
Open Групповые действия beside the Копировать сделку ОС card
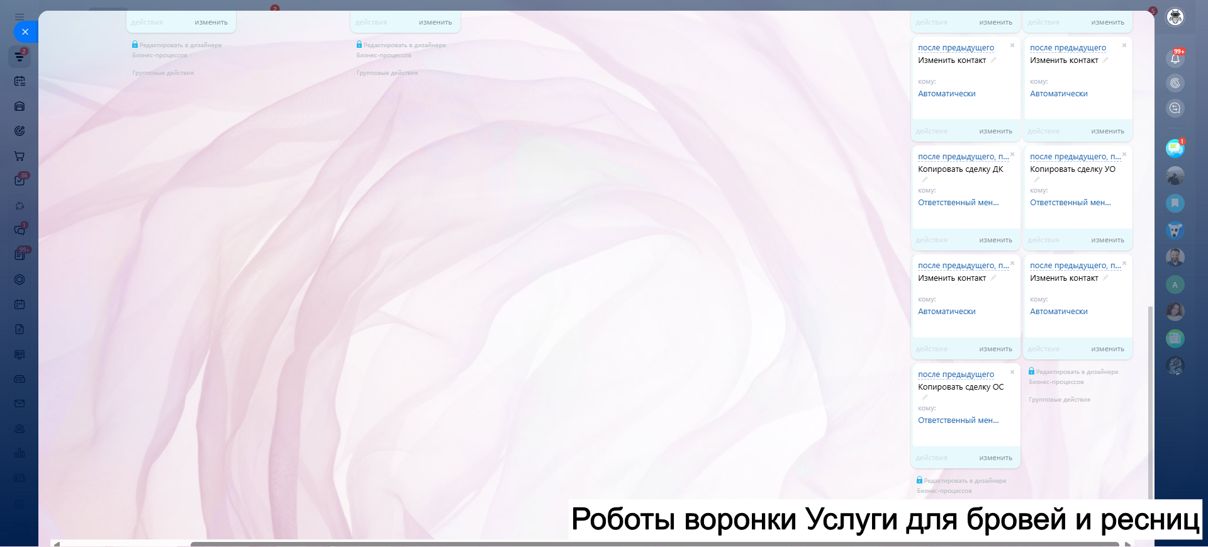[1060, 400]
